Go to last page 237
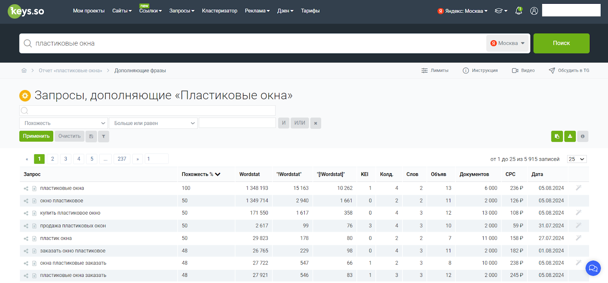 [x=122, y=159]
